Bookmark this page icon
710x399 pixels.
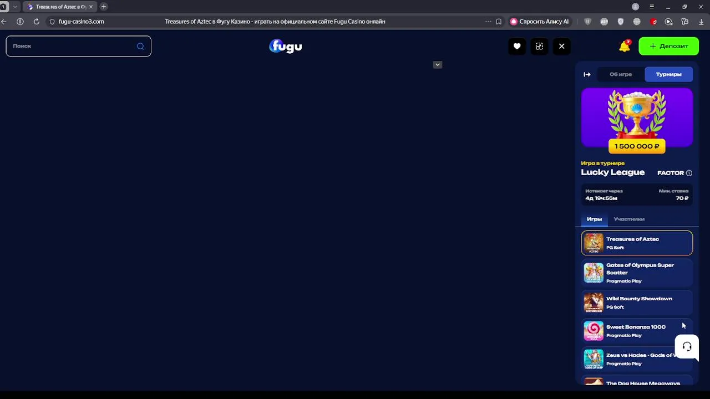coord(499,22)
